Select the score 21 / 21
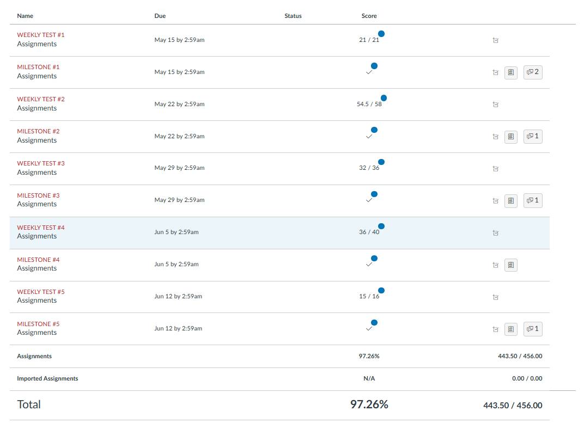The image size is (584, 423). click(x=369, y=40)
